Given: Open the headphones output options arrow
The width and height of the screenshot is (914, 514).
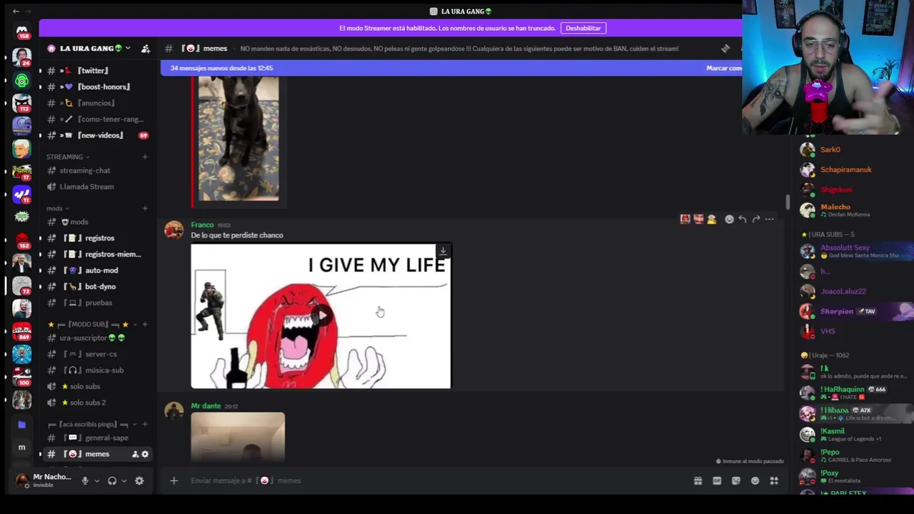Looking at the screenshot, I should pyautogui.click(x=124, y=480).
